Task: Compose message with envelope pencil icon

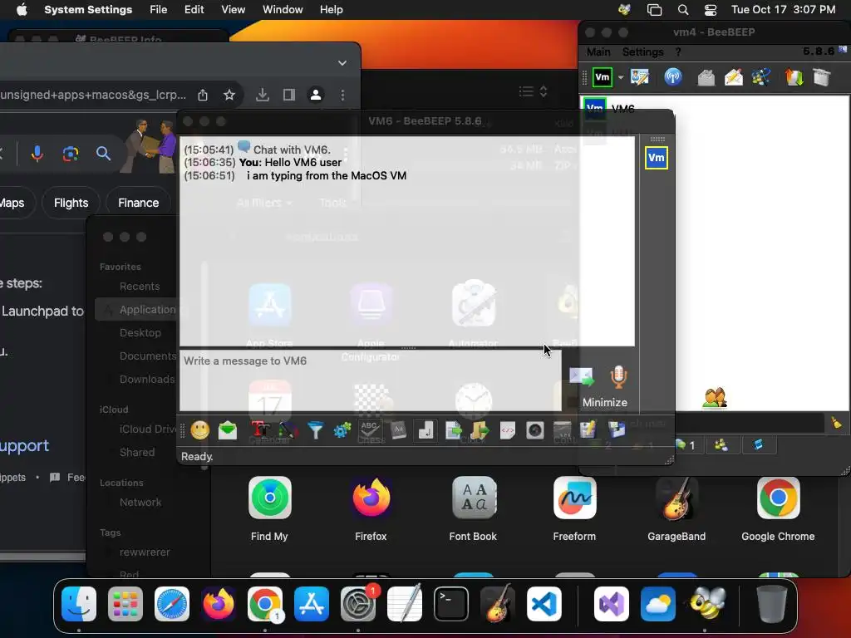Action: tap(734, 77)
